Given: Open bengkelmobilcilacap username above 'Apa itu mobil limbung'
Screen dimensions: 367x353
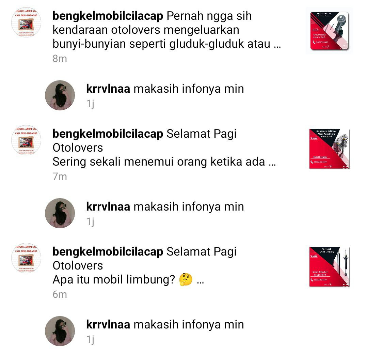Looking at the screenshot, I should click(x=108, y=252).
